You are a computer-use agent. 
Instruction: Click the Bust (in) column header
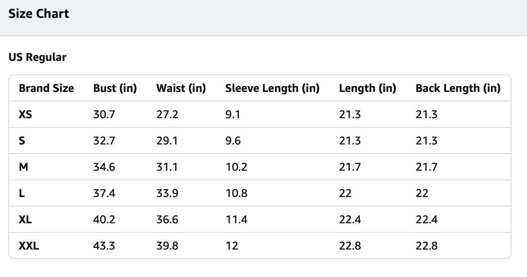115,88
